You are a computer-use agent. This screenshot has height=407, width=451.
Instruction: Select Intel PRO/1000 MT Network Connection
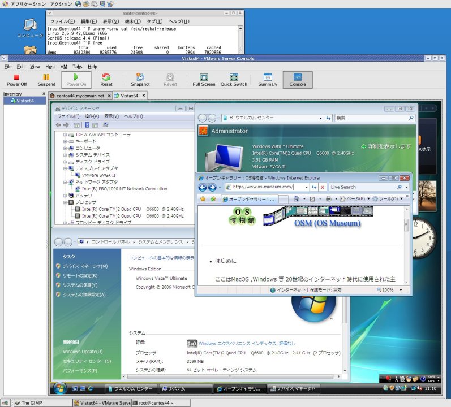(124, 189)
